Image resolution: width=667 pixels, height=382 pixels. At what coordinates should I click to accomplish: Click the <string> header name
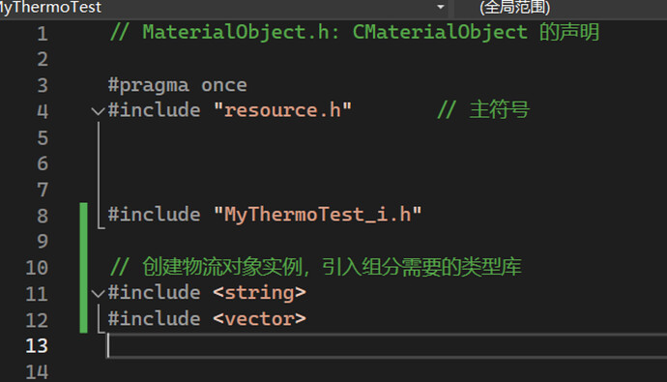point(259,293)
